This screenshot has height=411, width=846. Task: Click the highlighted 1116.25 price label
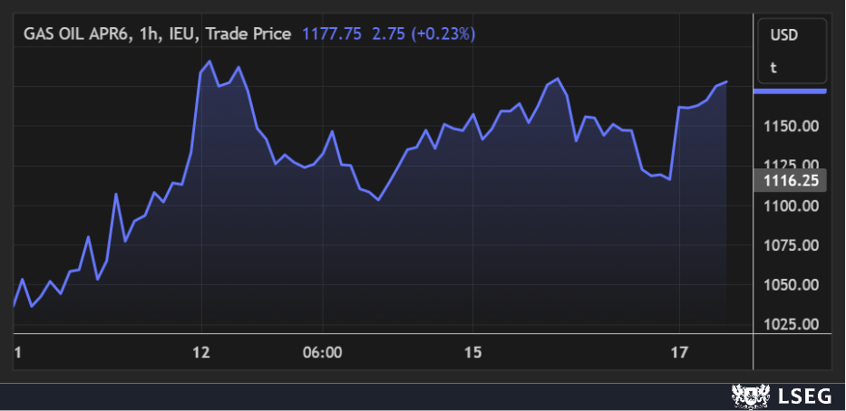point(789,181)
